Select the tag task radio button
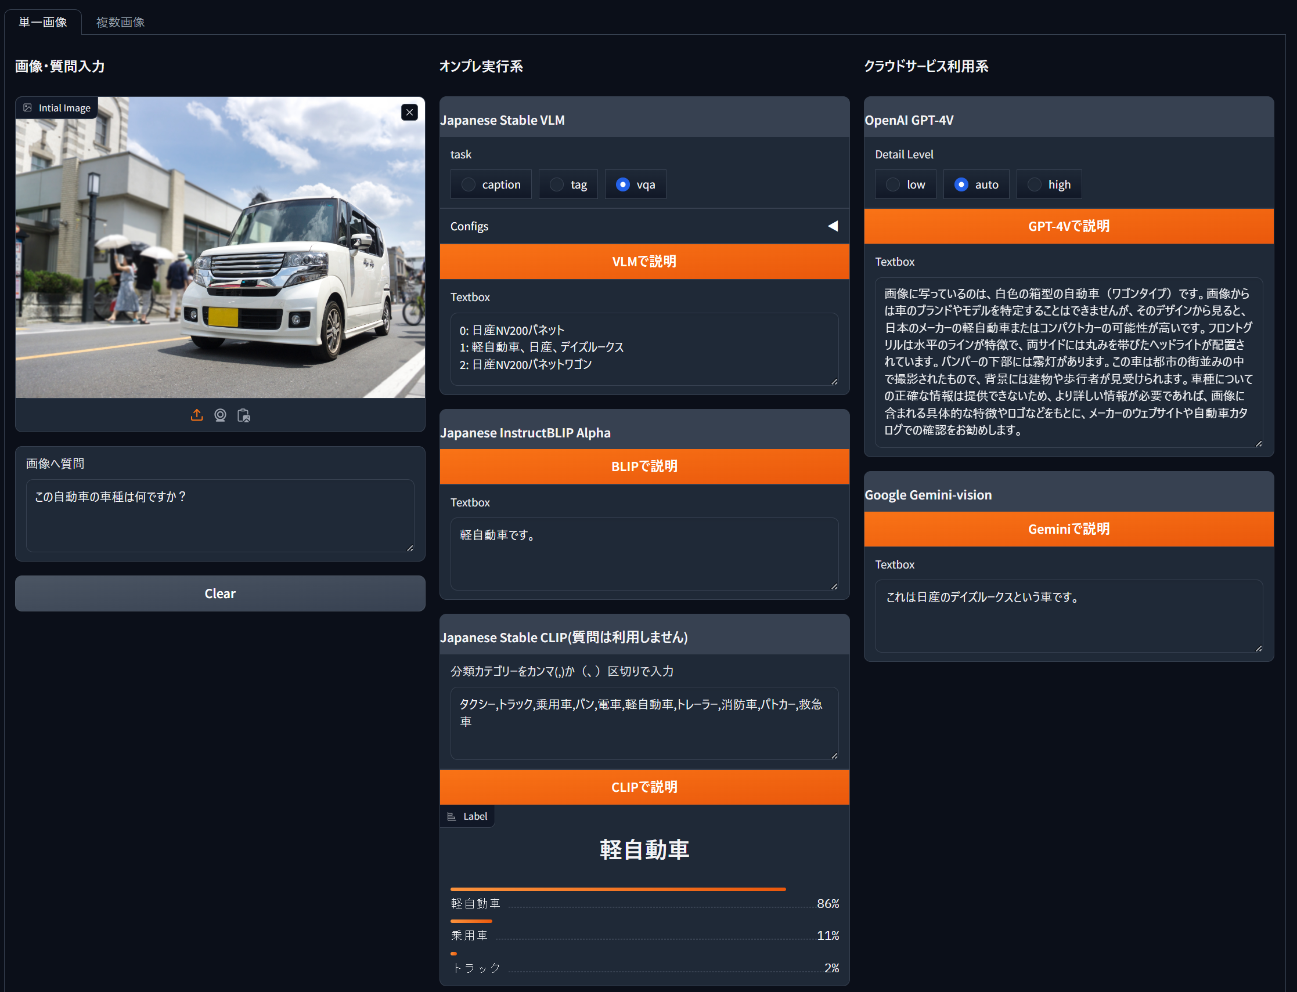Screen dimensions: 1297x992 (556, 184)
